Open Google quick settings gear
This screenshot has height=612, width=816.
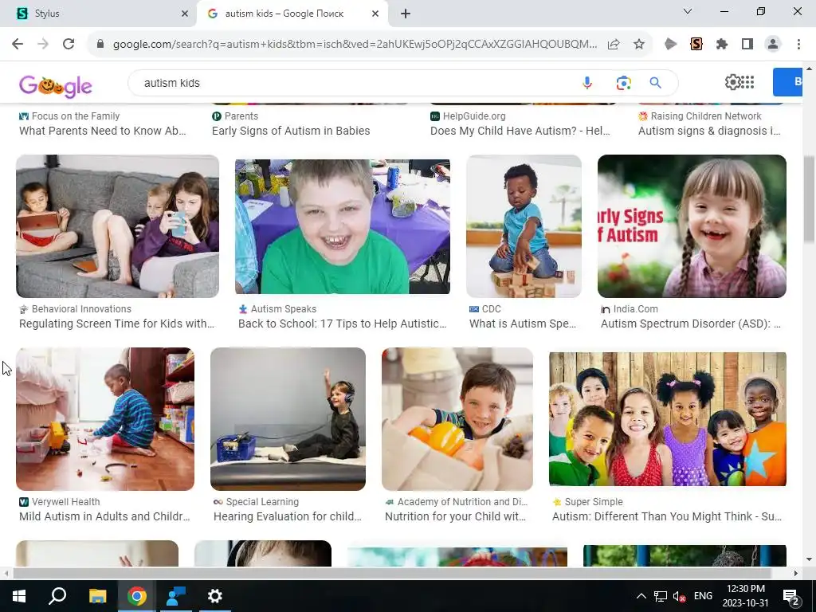coord(732,82)
